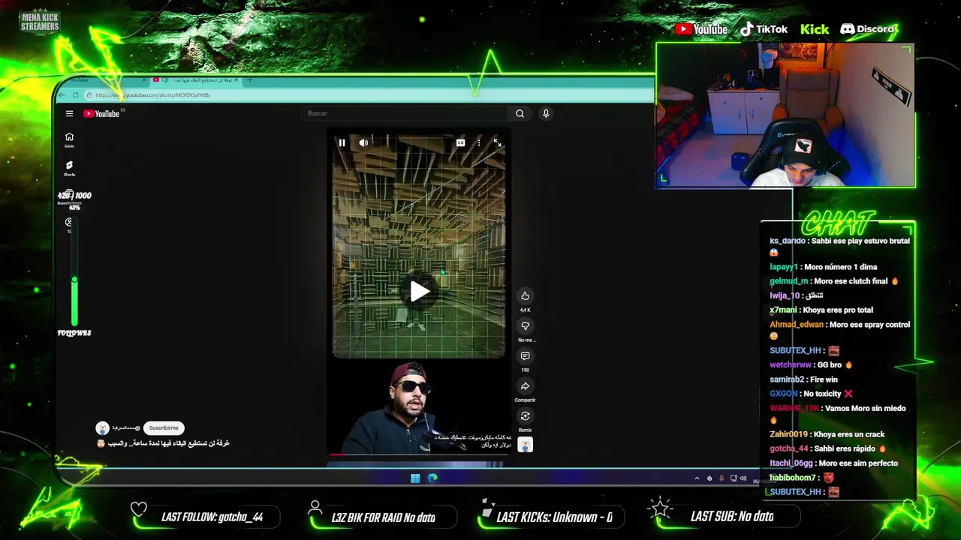Click the YouTube logo in the header
Screen dimensions: 961x540
101,114
